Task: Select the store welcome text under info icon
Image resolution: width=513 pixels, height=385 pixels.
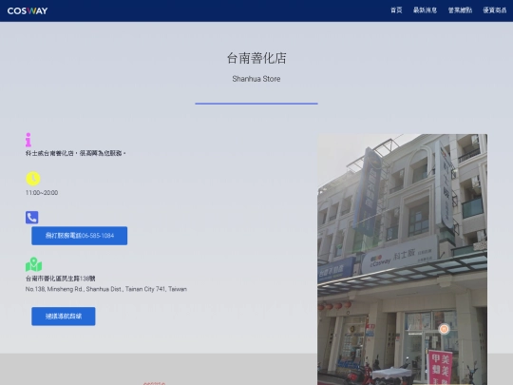Action: pos(76,153)
